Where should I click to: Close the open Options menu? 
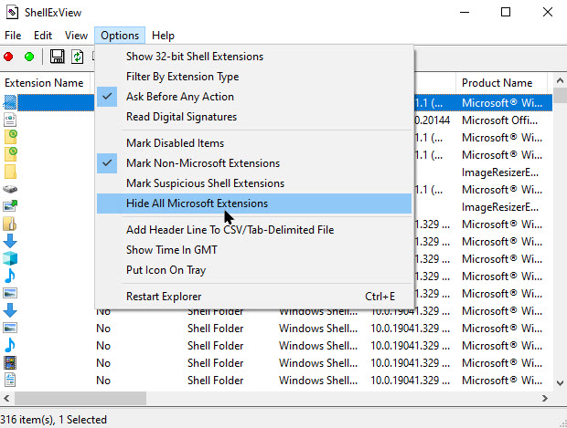click(x=120, y=36)
